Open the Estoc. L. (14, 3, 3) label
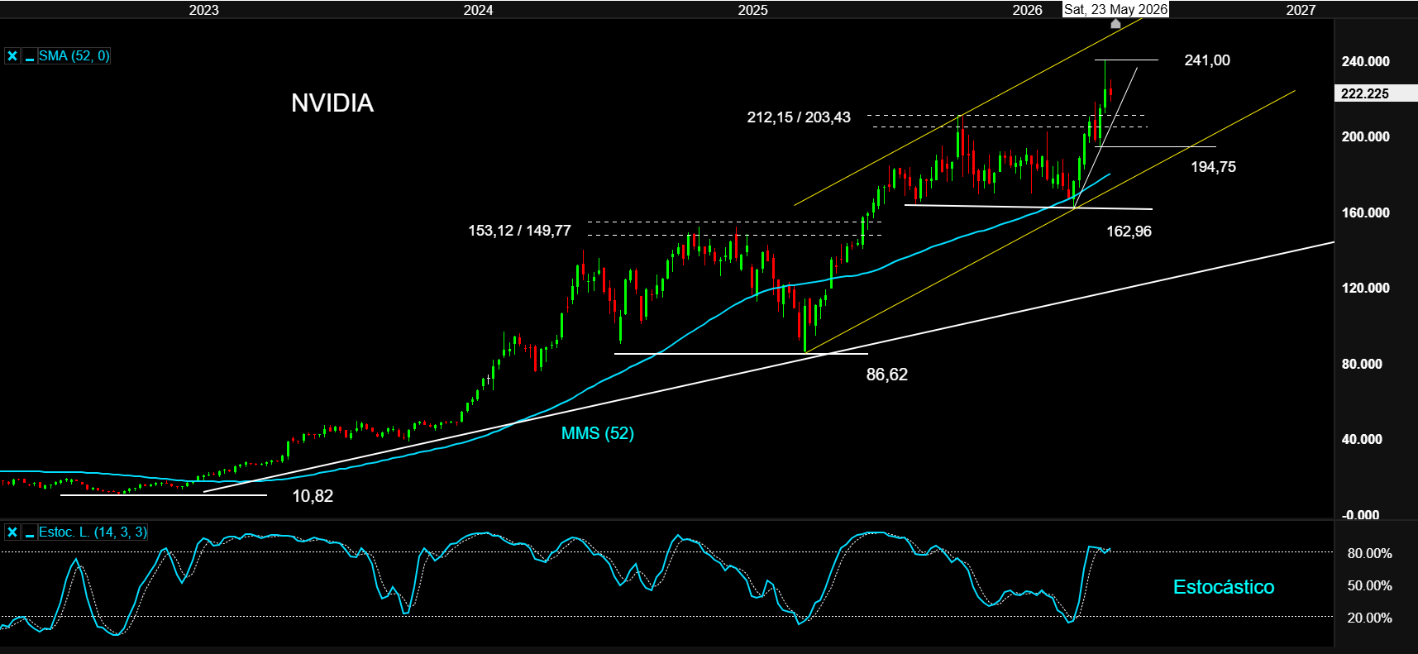Screen dimensions: 1418x654 [x=93, y=532]
